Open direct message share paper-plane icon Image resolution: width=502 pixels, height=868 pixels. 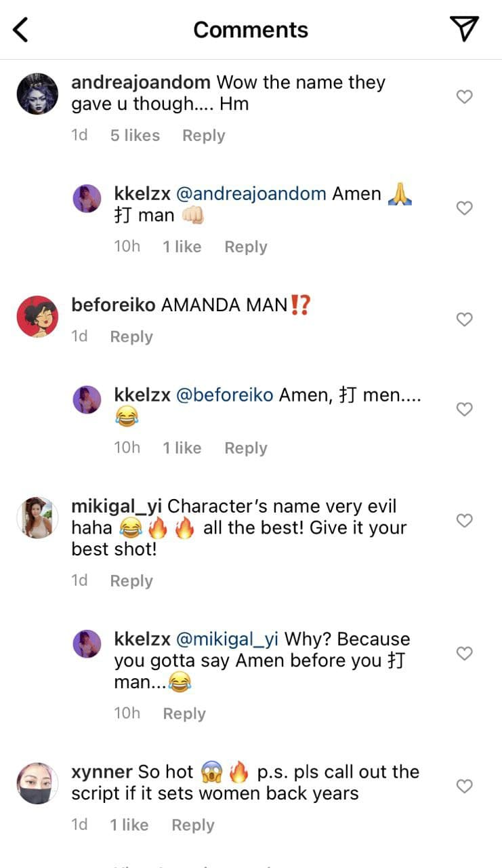coord(464,29)
